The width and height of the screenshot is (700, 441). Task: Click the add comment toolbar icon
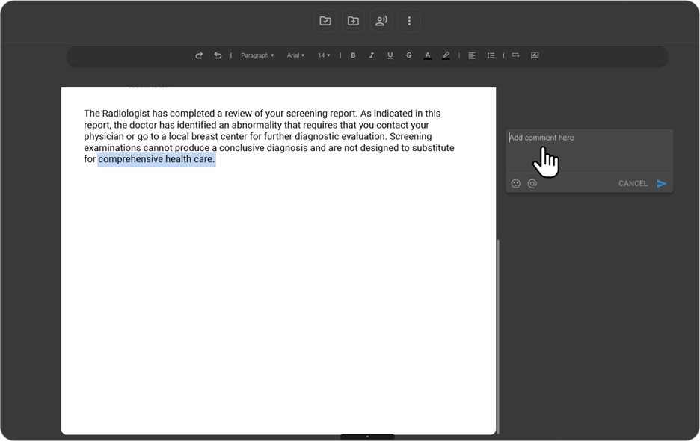tap(535, 55)
